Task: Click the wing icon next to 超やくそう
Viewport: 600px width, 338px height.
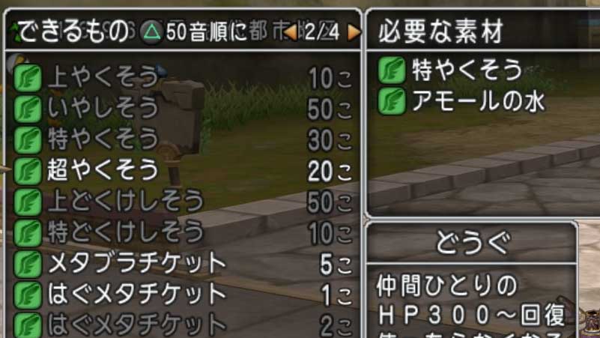Action: pos(28,171)
